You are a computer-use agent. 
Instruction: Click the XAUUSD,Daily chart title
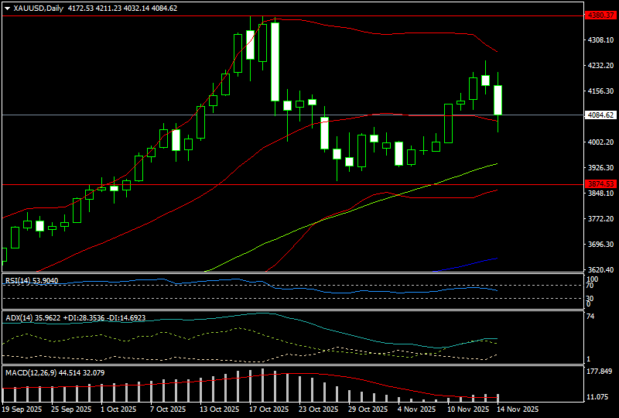[39, 8]
